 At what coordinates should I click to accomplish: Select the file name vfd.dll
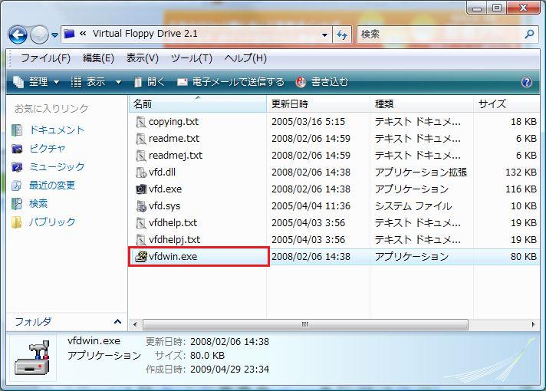click(x=162, y=172)
